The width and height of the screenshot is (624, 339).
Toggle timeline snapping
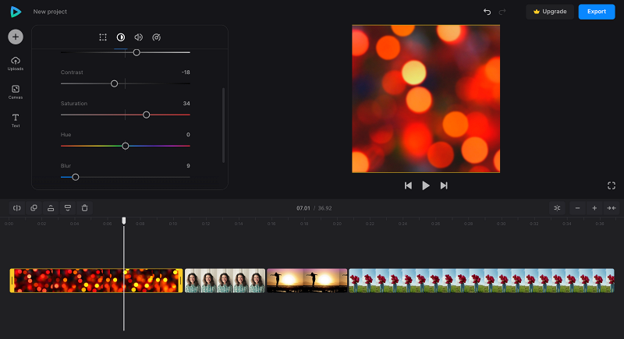(x=557, y=208)
